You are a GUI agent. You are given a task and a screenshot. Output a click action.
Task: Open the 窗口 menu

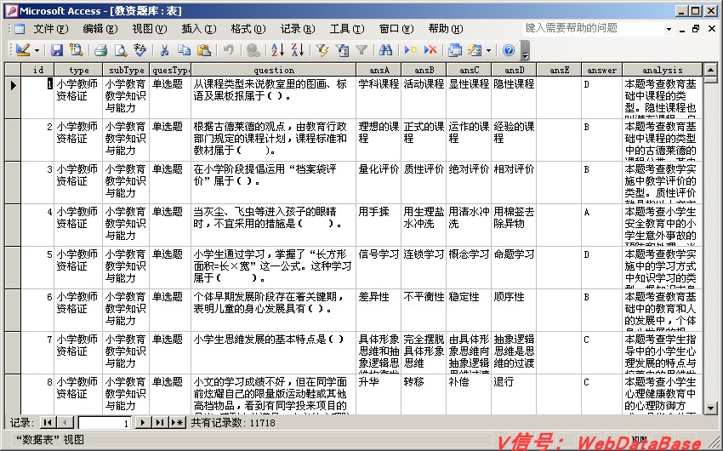click(x=396, y=29)
